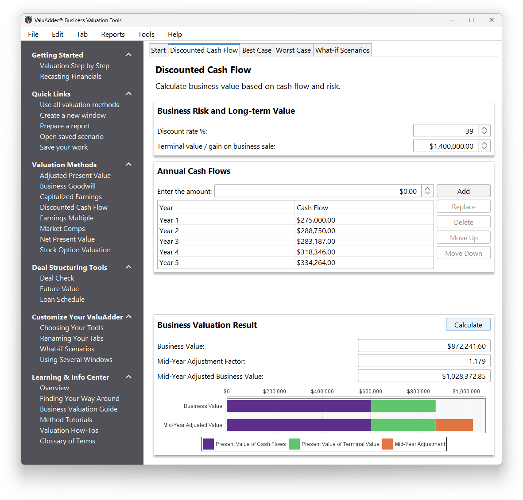523x500 pixels.
Task: Open the Glossary of Terms
Action: [67, 441]
